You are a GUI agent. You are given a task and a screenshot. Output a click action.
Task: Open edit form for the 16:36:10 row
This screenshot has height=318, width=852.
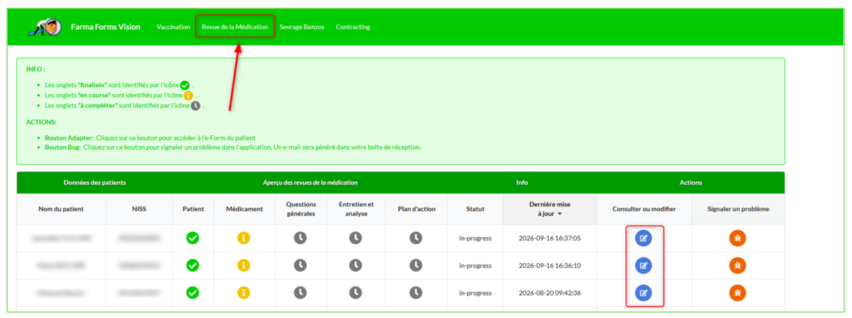(x=644, y=266)
